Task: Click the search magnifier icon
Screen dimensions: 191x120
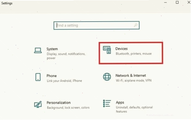Action: [x=136, y=25]
